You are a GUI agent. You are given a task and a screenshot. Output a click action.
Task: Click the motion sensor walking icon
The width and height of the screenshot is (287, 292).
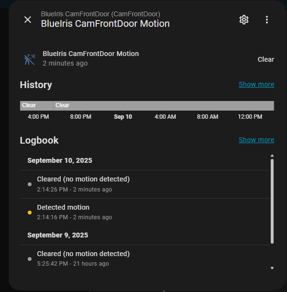tap(30, 59)
